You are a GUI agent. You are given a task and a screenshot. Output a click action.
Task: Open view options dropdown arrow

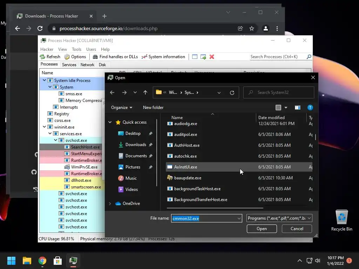[286, 108]
